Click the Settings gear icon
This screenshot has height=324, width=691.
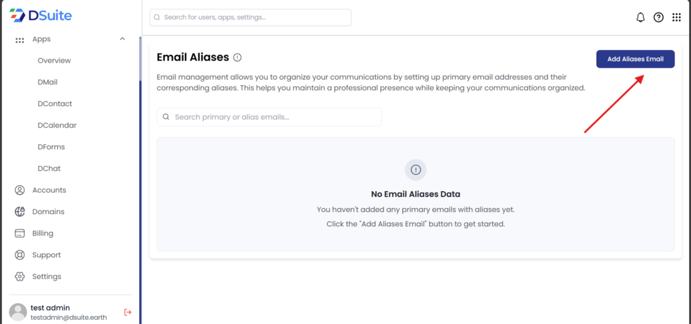(20, 277)
